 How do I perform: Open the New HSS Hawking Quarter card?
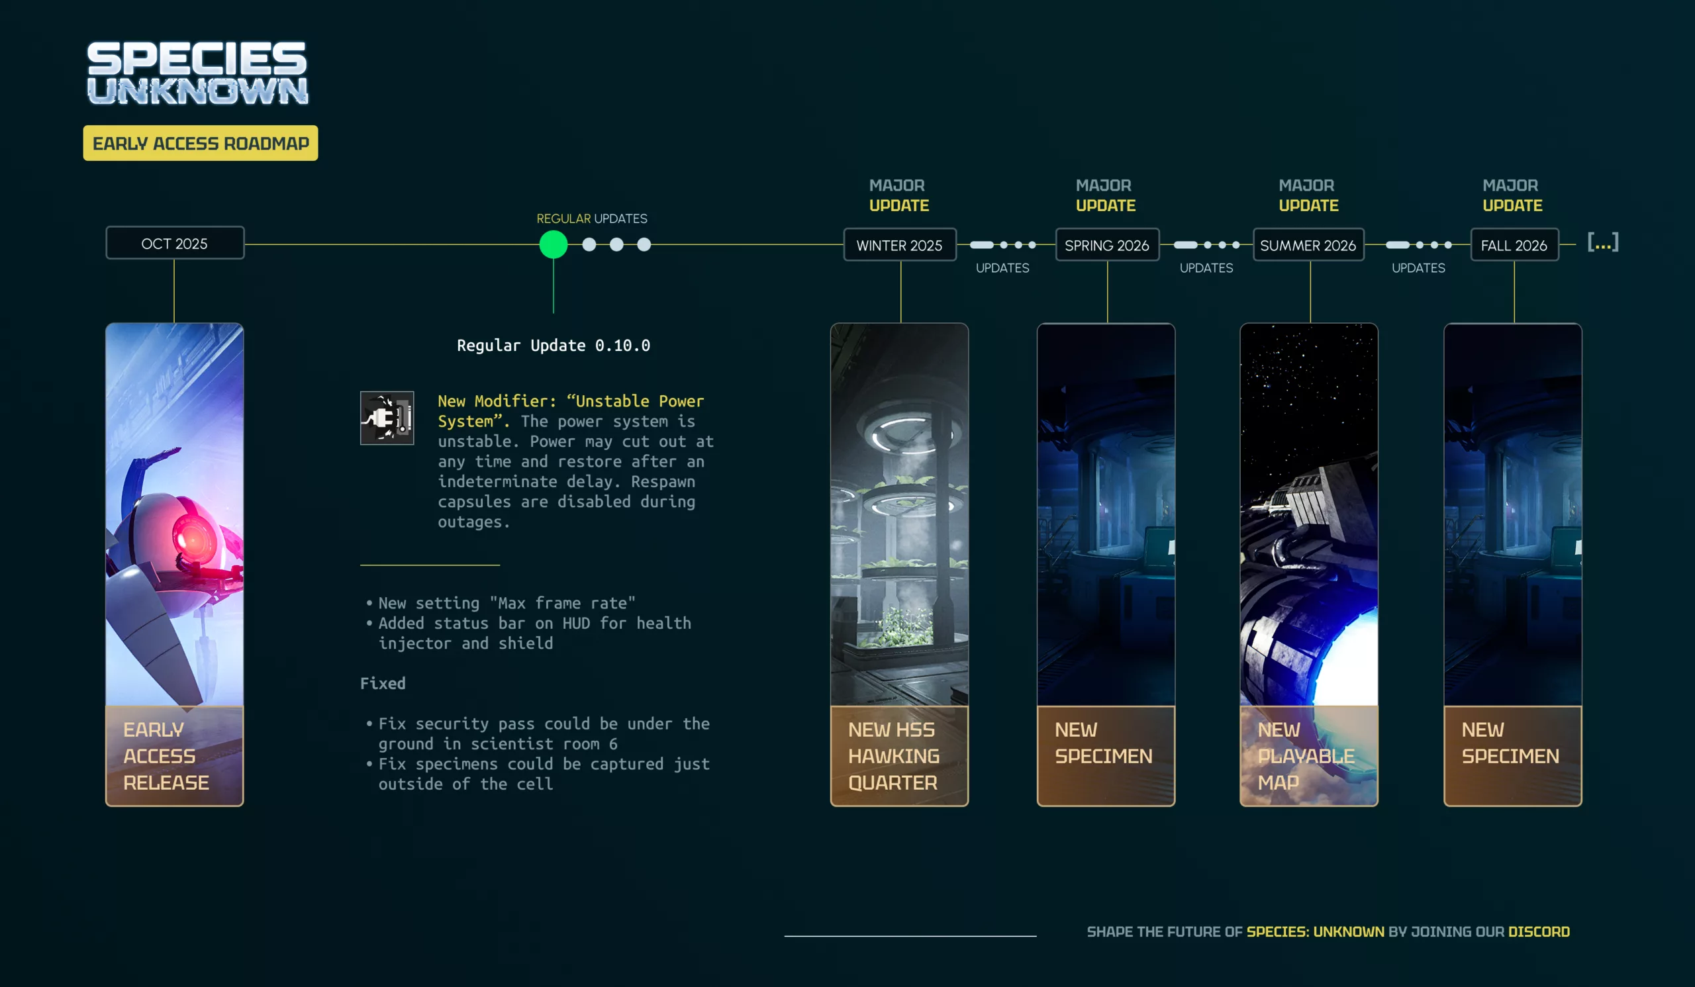tap(899, 565)
